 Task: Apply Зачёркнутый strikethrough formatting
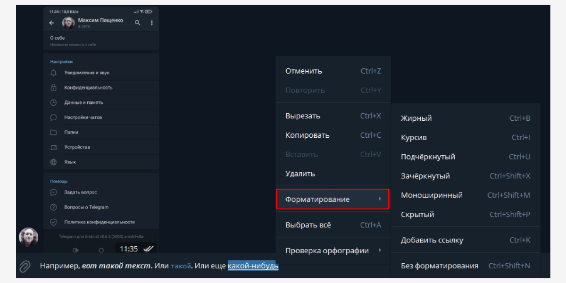[x=425, y=176]
